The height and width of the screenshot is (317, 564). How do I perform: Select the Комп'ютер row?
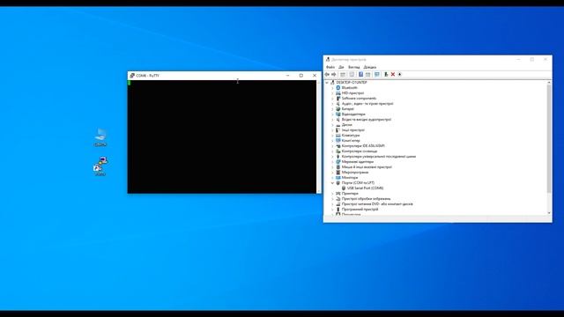[351, 141]
